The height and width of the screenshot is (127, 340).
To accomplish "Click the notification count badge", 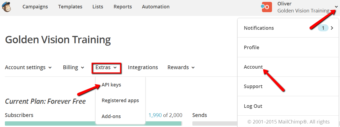I will pos(323,28).
